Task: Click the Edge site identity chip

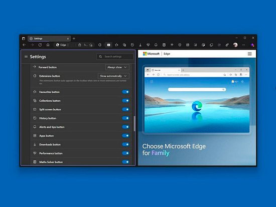Action: click(61, 45)
